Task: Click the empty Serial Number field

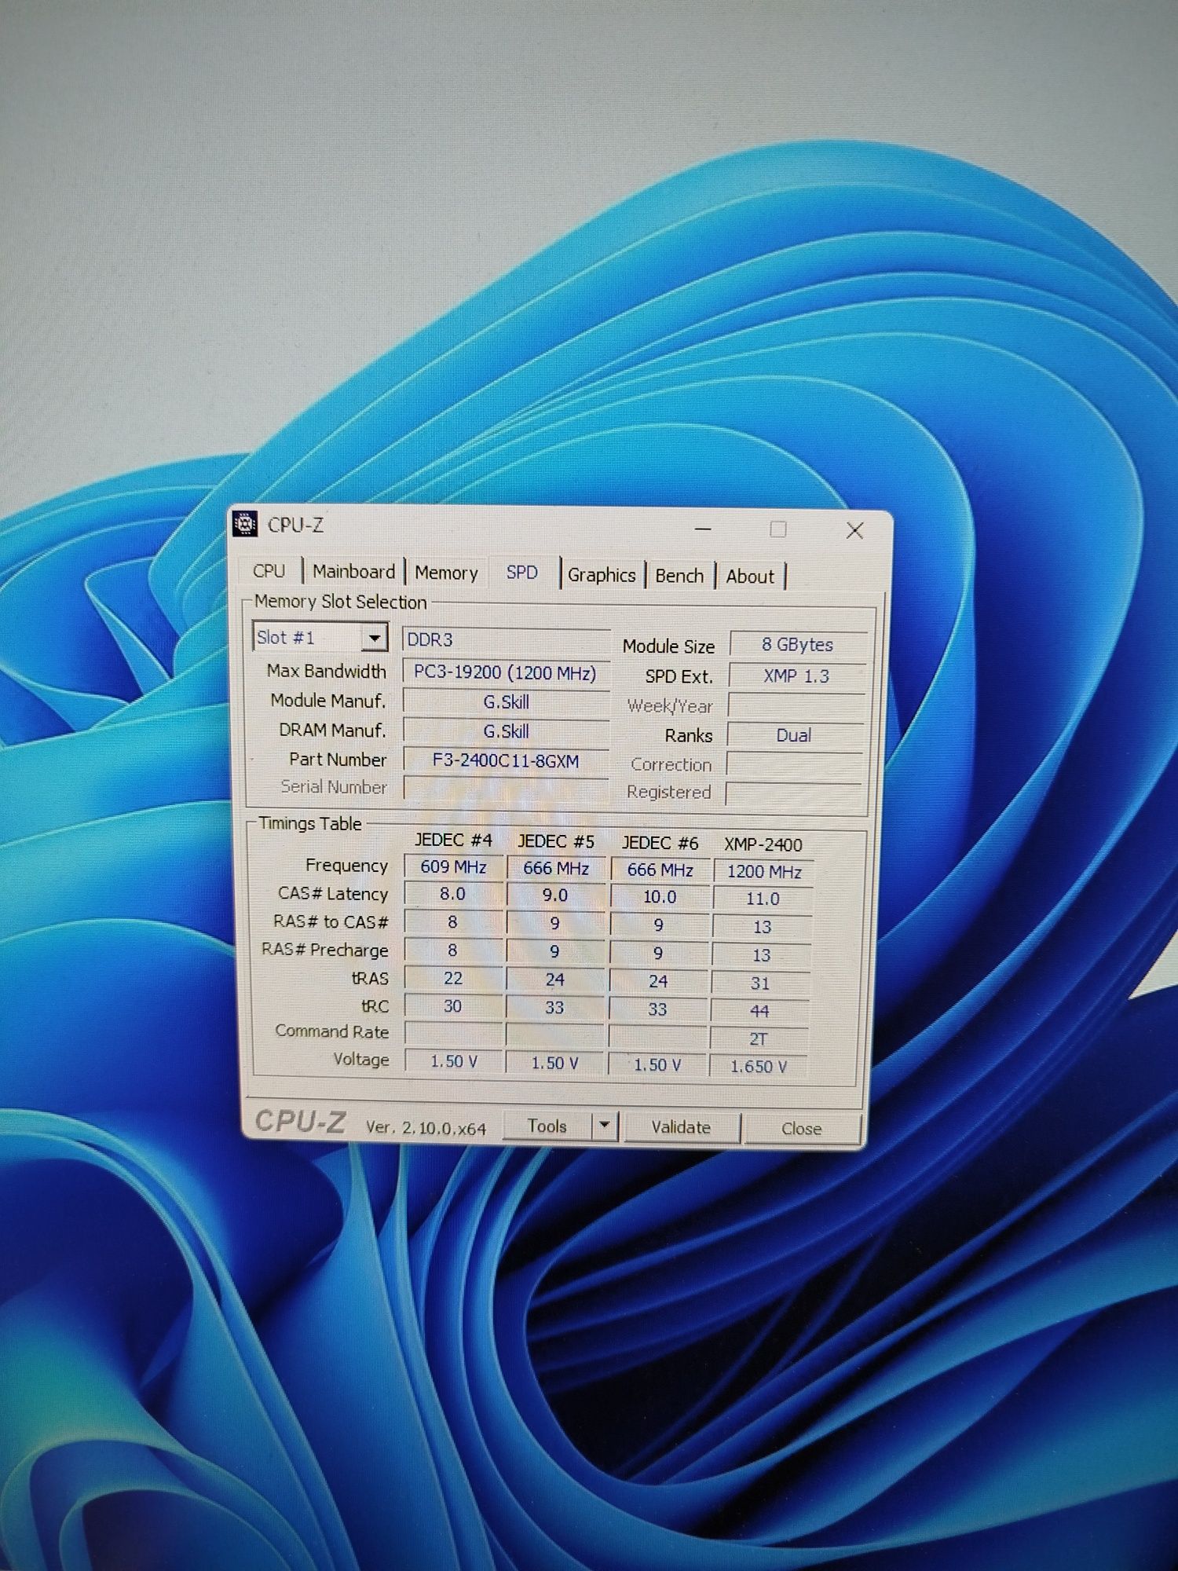Action: coord(506,788)
